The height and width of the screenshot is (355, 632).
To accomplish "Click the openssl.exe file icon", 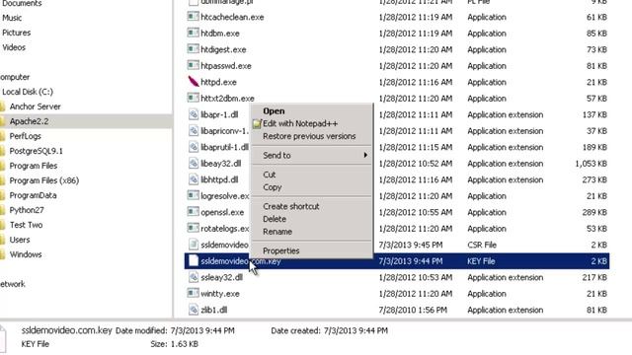I will 194,212.
